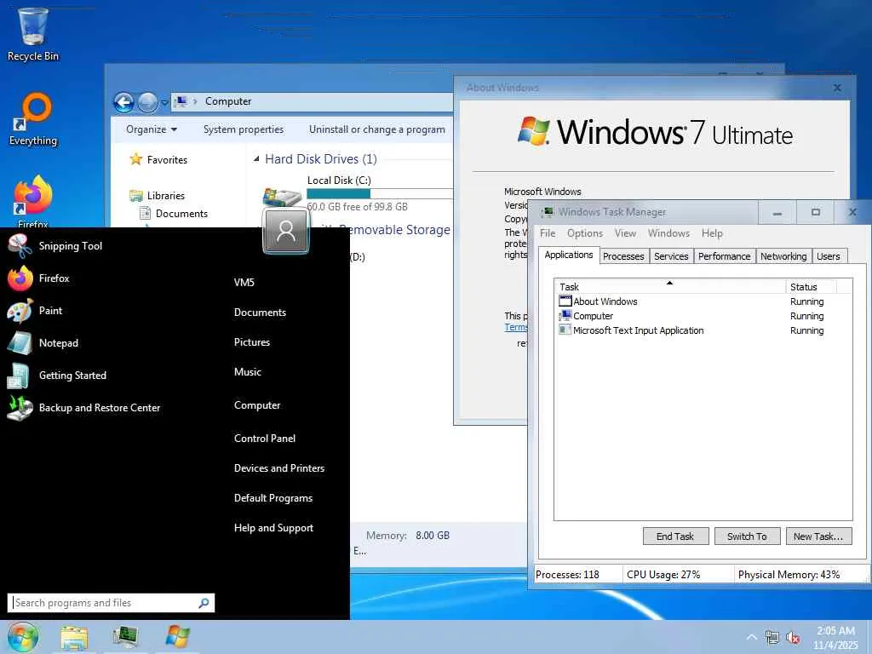Image resolution: width=872 pixels, height=654 pixels.
Task: Sort by the Task column header
Action: coord(669,286)
